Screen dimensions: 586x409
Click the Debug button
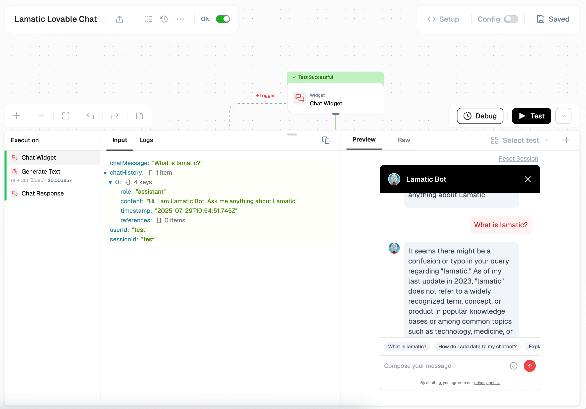point(480,116)
